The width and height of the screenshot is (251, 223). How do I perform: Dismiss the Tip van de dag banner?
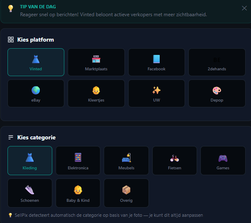click(244, 8)
